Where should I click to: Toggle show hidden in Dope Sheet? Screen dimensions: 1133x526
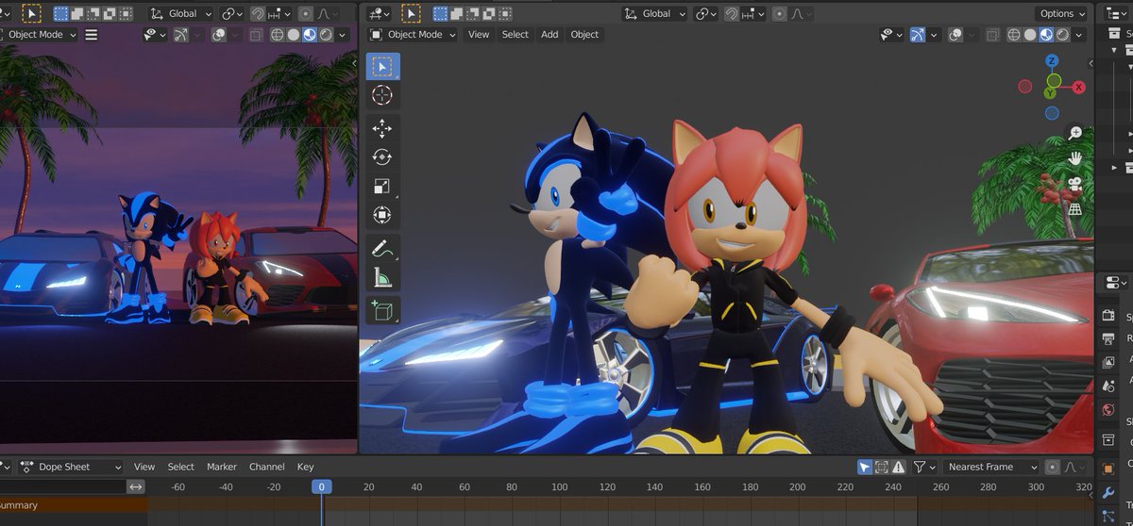click(881, 467)
